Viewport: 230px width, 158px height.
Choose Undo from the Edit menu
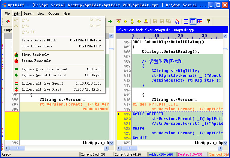click(x=59, y=20)
